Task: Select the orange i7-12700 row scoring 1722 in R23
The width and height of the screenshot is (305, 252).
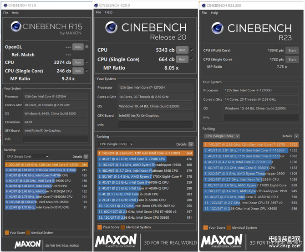Action: (x=251, y=144)
